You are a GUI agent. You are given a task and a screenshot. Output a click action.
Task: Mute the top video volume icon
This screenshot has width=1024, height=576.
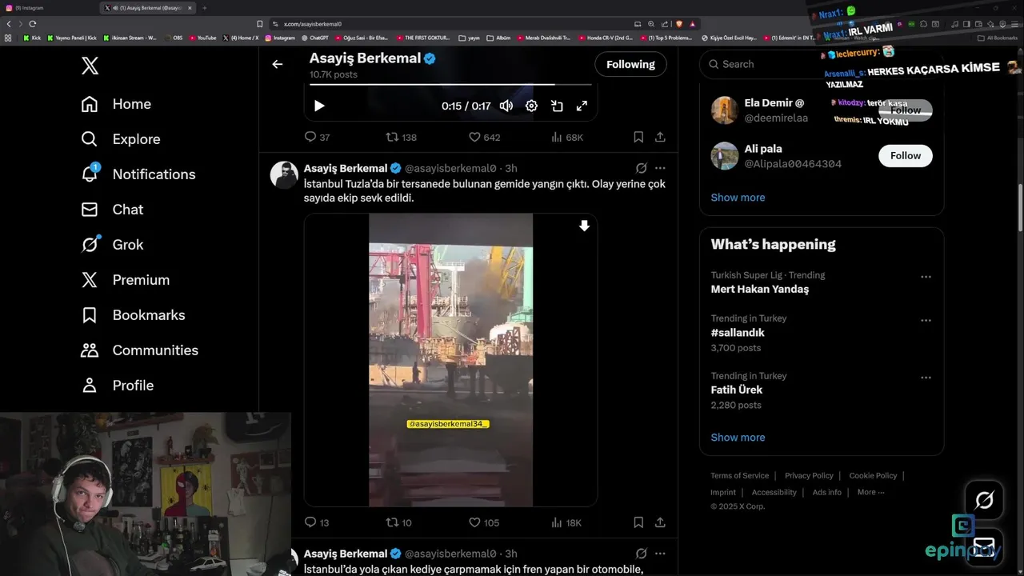tap(506, 106)
